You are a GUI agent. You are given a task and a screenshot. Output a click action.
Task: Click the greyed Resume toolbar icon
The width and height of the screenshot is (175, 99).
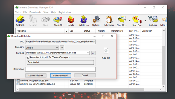click(33, 19)
